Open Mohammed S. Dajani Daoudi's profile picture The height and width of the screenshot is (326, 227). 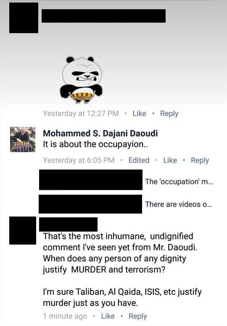(23, 140)
